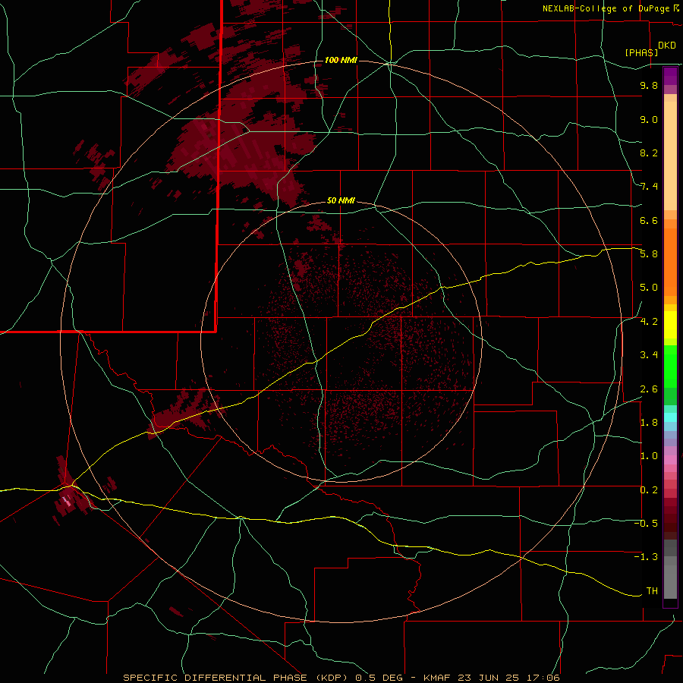683x683 pixels.
Task: Click the -1.3 scale label
Action: [646, 557]
